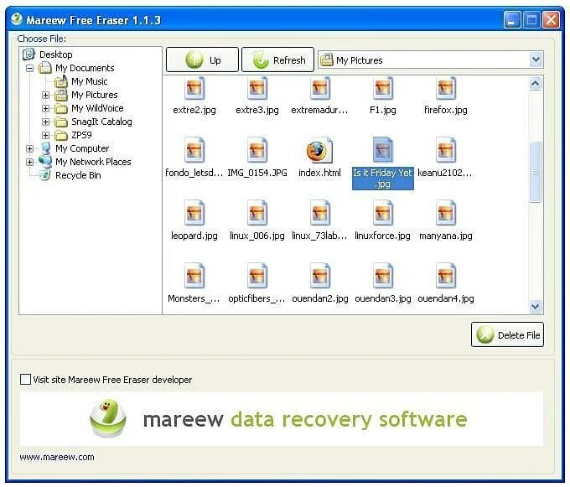Select the Monsters_... file icon
The height and width of the screenshot is (487, 570).
pyautogui.click(x=194, y=276)
